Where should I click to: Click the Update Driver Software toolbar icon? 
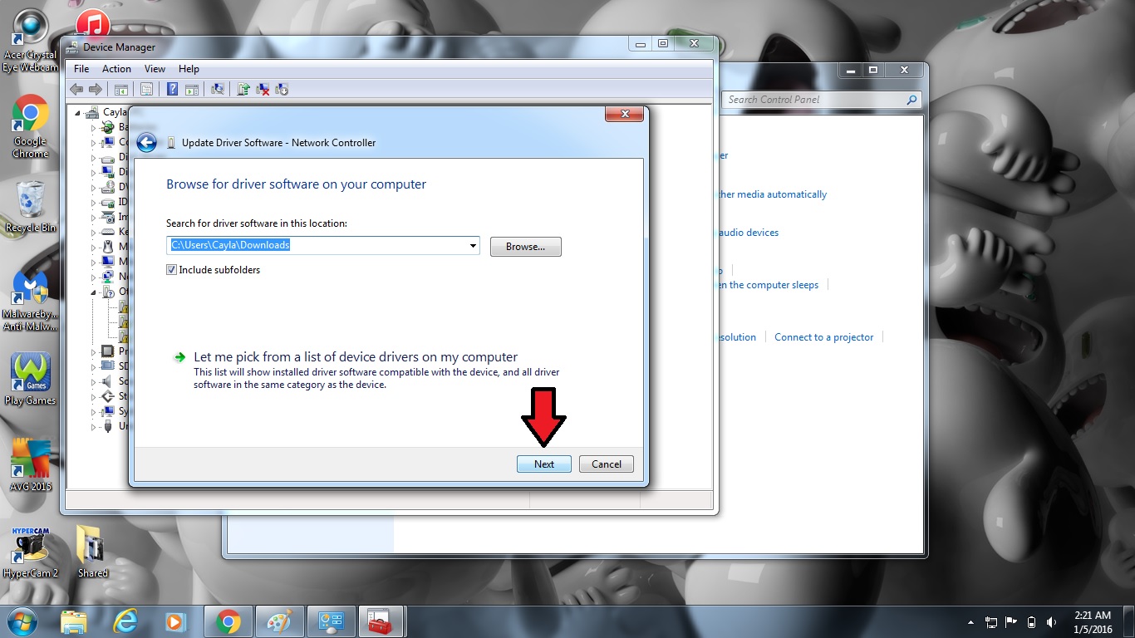pos(243,89)
